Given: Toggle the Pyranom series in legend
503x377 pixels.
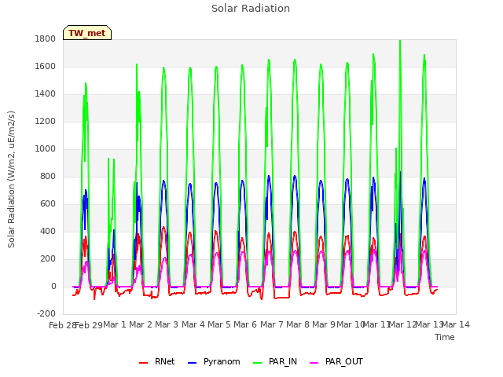Looking at the screenshot, I should (214, 361).
